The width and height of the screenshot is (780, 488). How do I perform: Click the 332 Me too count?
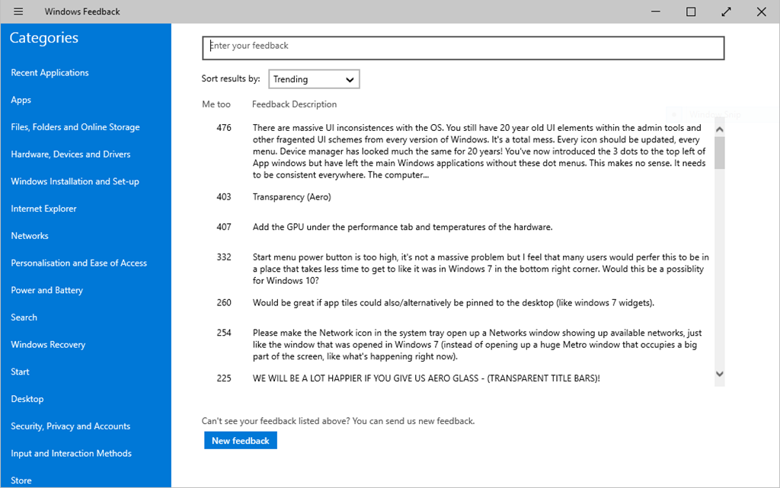click(x=224, y=257)
